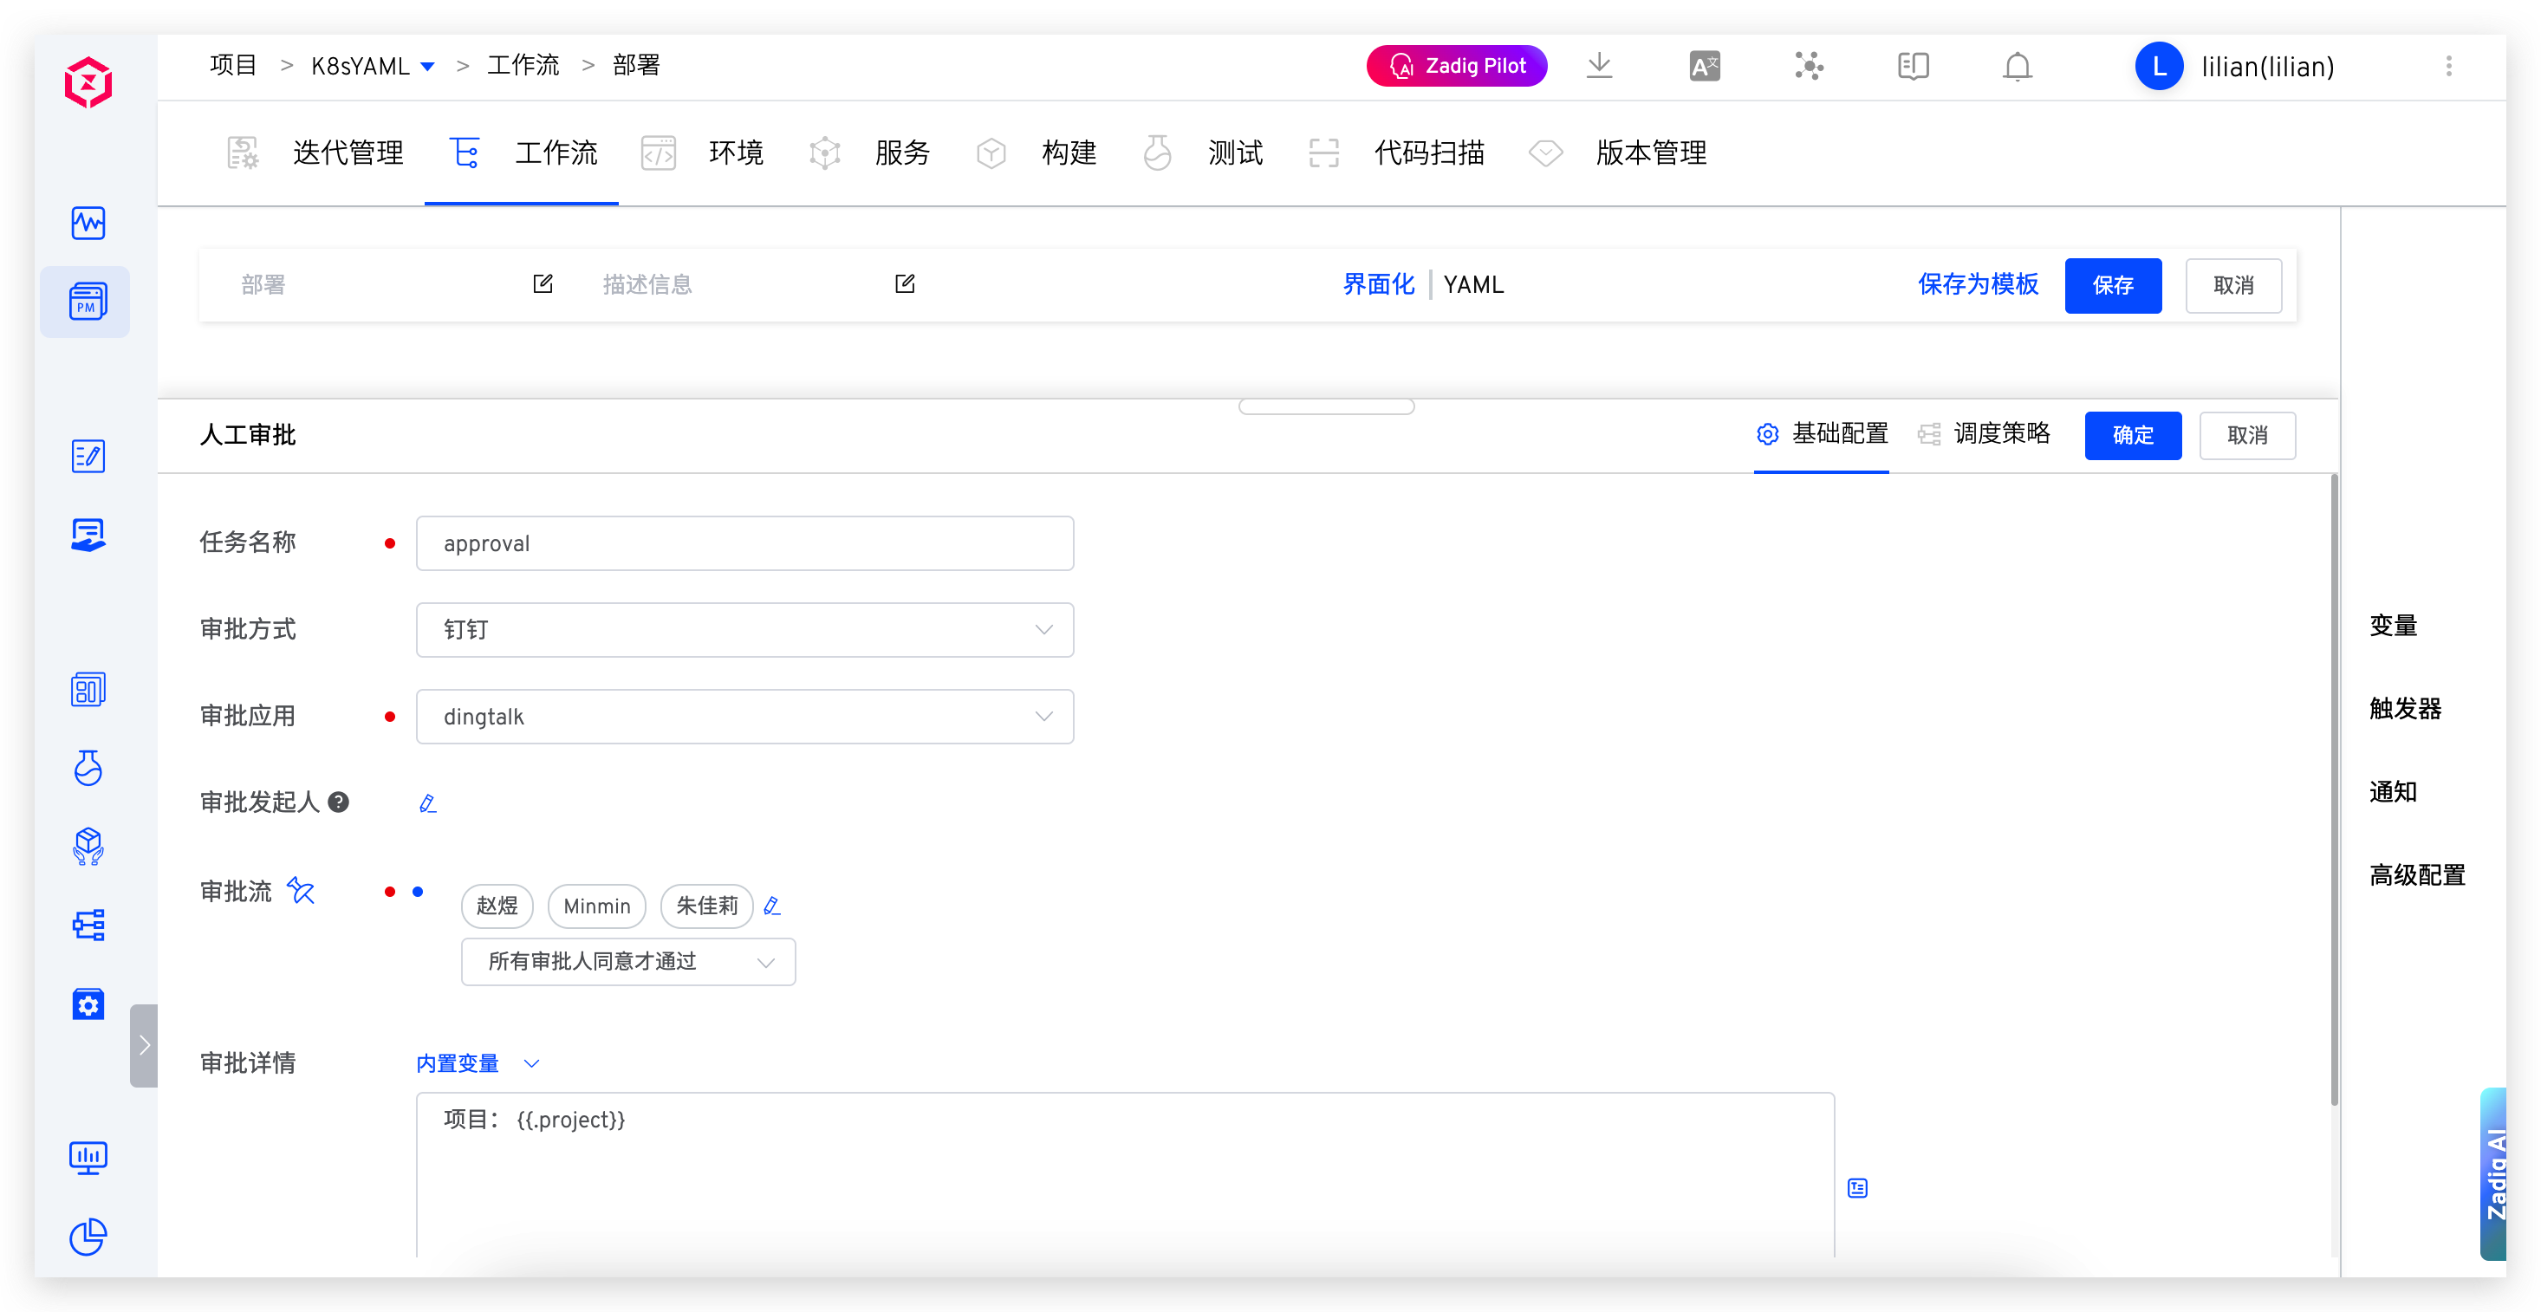This screenshot has height=1312, width=2541.
Task: Switch to the 环境 tab in top navigation
Action: (x=736, y=153)
